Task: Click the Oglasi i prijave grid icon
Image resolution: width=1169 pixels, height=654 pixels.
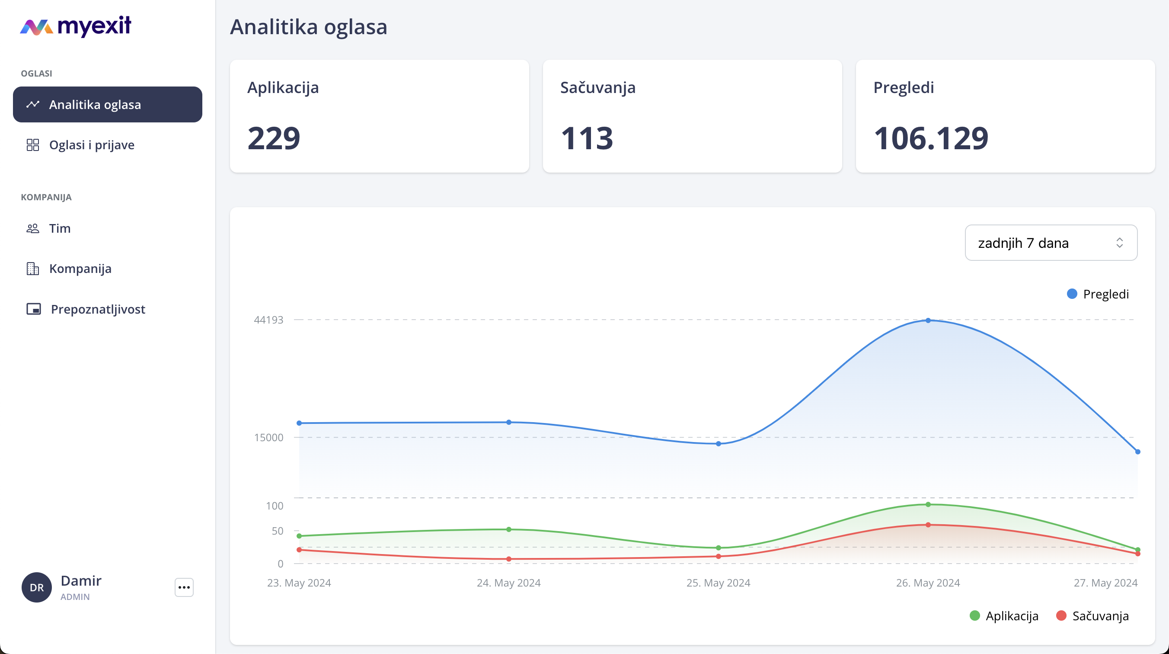Action: click(x=33, y=145)
